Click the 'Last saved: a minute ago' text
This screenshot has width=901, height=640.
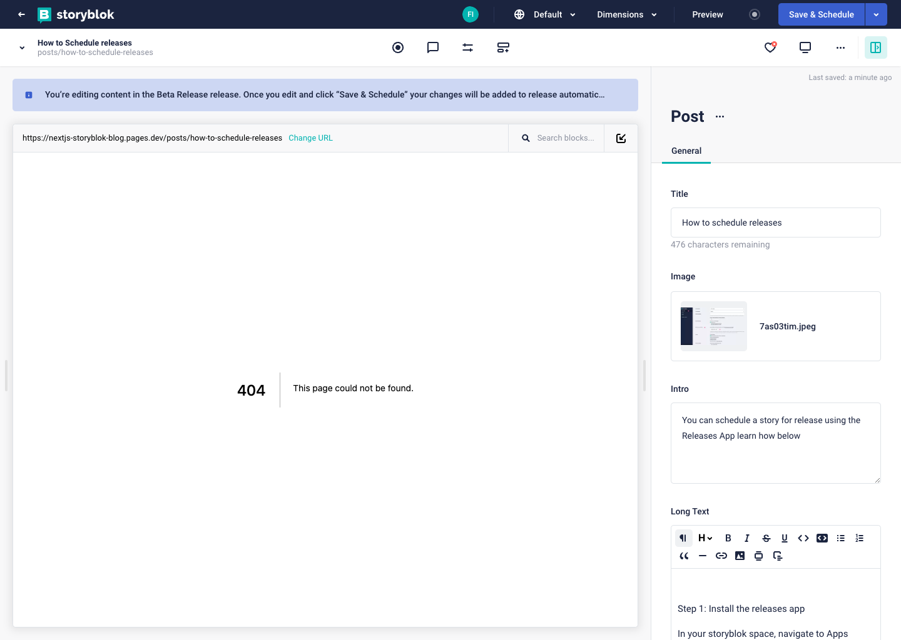pyautogui.click(x=850, y=77)
